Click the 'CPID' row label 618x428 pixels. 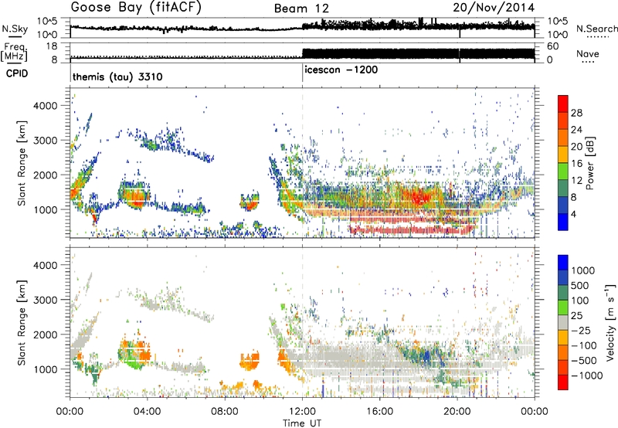tap(17, 73)
